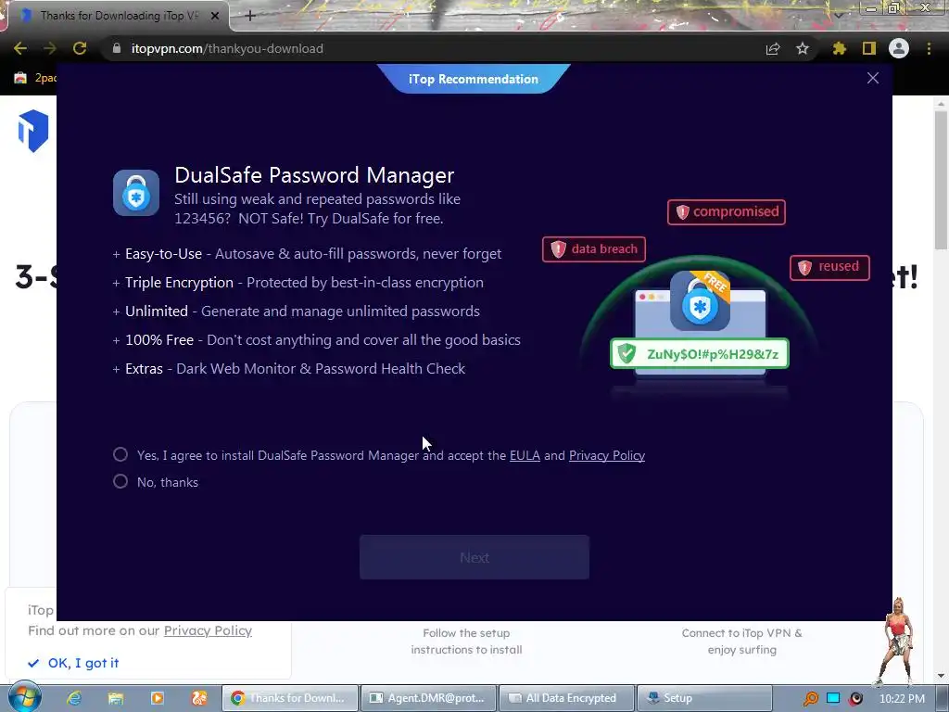Click the data breach warning badge

[x=594, y=248]
